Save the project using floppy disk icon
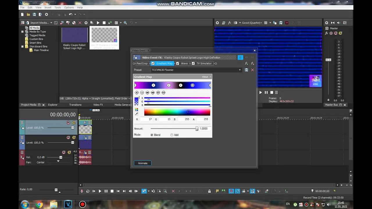This screenshot has height=209, width=372. coord(34,15)
